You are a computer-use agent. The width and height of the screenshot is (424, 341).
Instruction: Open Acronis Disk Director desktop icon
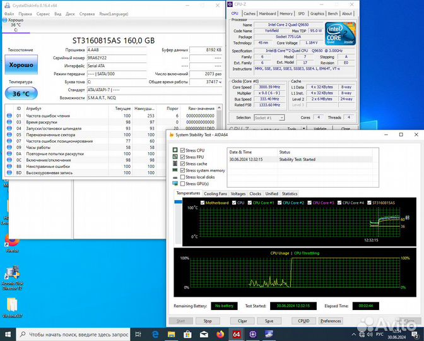tap(13, 274)
